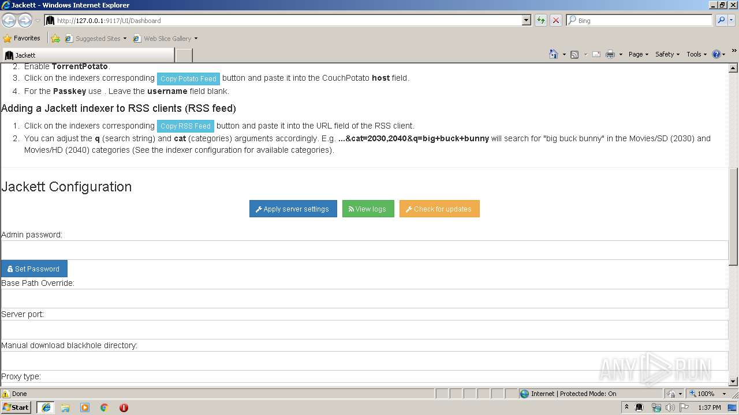739x415 pixels.
Task: Click the zoom level 100% button
Action: (701, 394)
